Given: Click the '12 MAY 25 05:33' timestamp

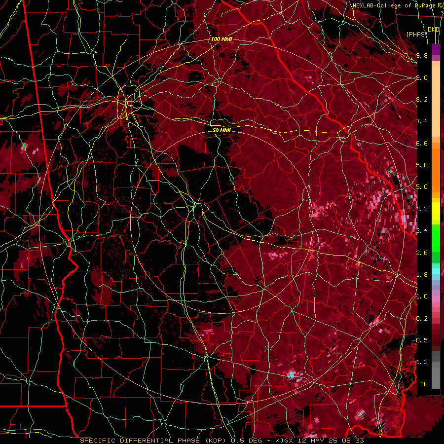Looking at the screenshot, I should [331, 441].
